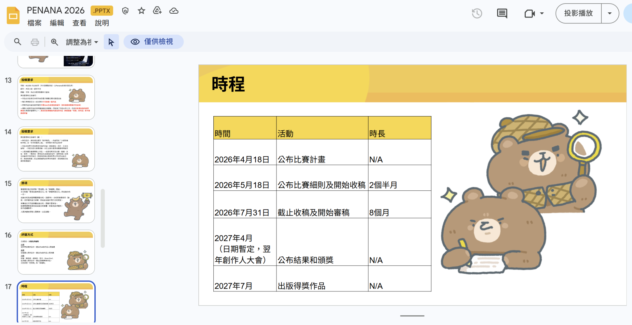
Task: Click the Google Slides home icon
Action: pos(13,16)
